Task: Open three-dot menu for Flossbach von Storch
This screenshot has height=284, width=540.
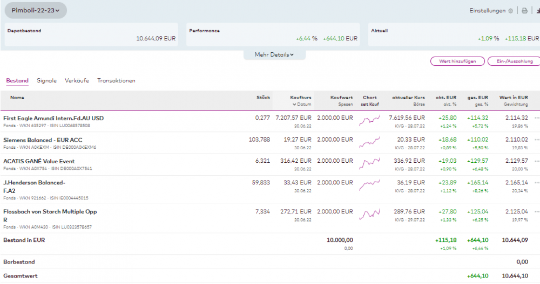Action: [537, 212]
